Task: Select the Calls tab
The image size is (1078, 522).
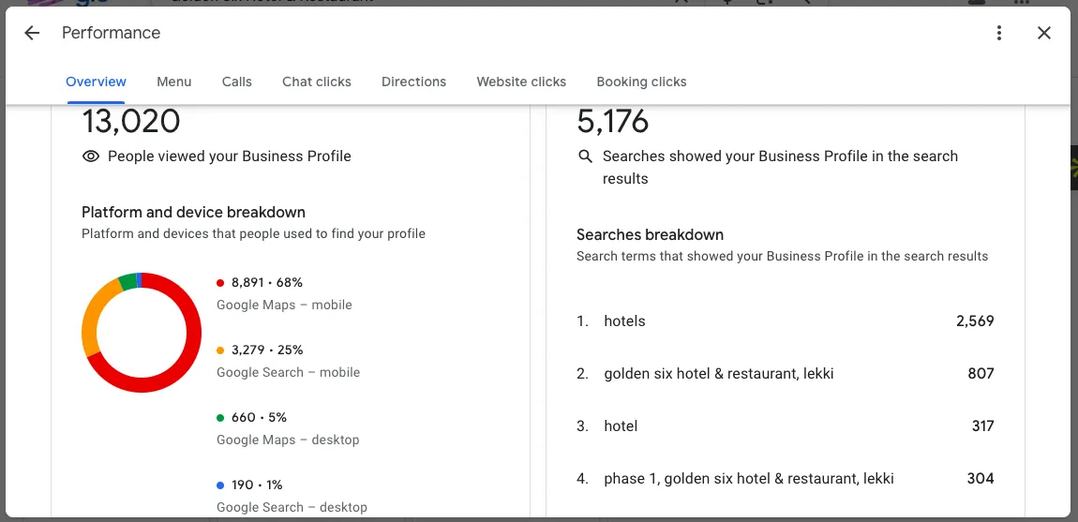Action: tap(237, 82)
